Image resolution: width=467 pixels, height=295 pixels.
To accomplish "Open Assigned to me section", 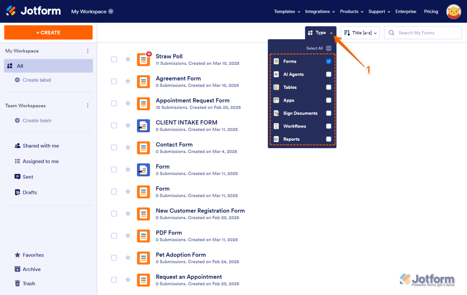I will coord(37,161).
